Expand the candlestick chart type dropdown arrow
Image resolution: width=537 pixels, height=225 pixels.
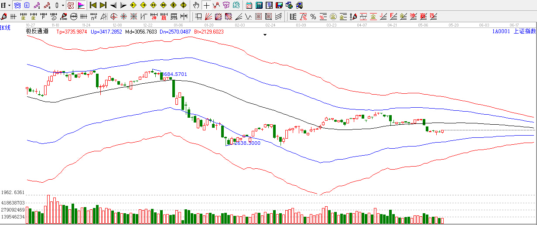pyautogui.click(x=63, y=5)
